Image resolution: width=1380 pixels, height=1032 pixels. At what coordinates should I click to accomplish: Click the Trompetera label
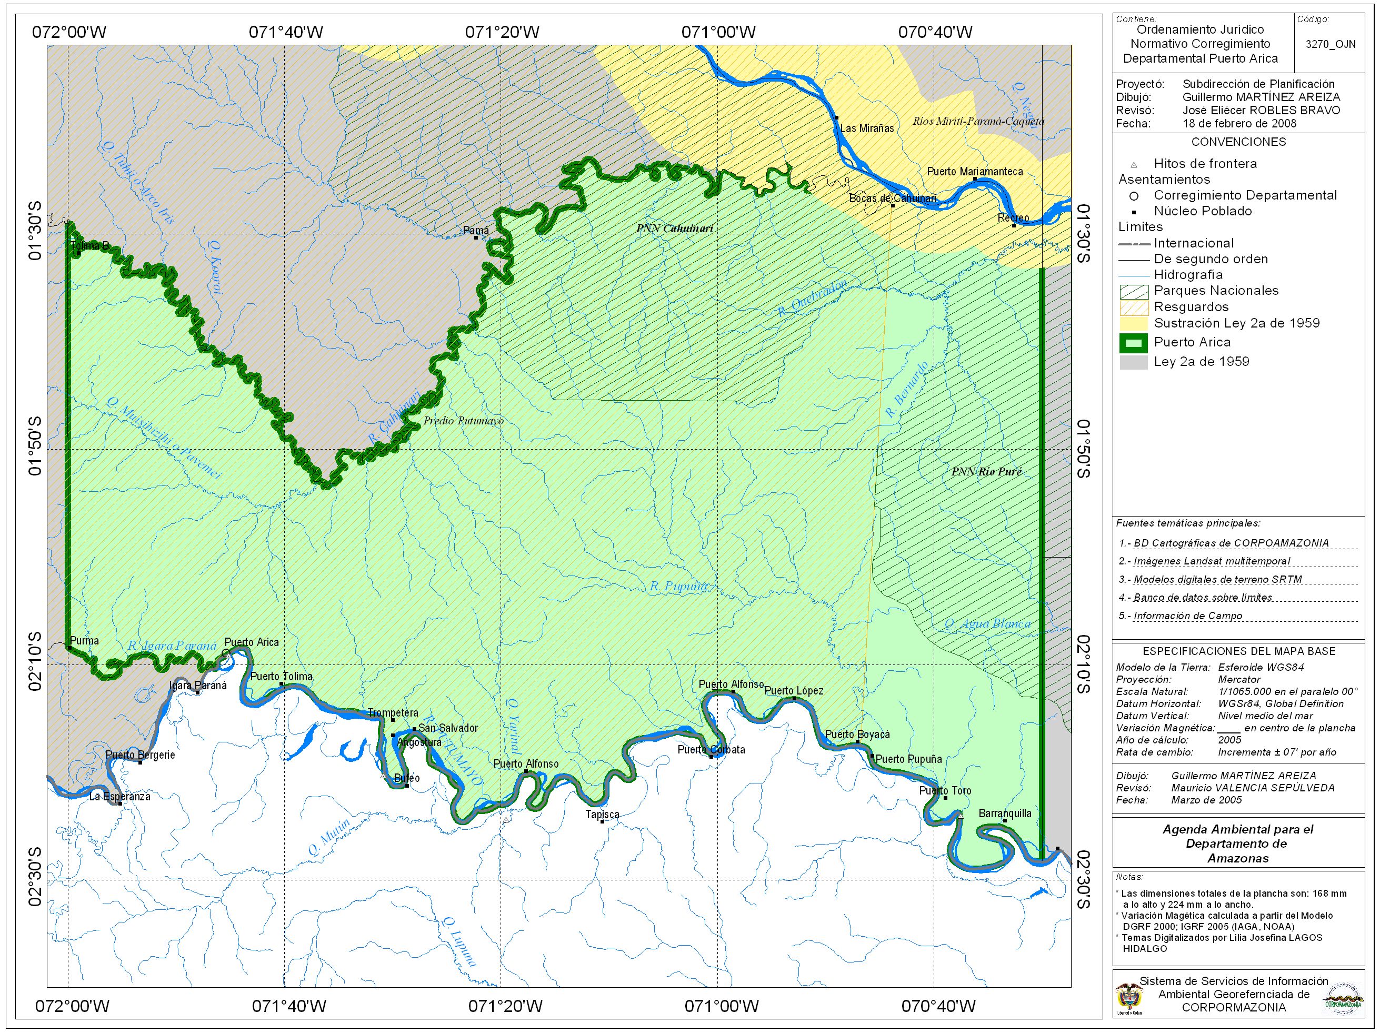point(393,713)
